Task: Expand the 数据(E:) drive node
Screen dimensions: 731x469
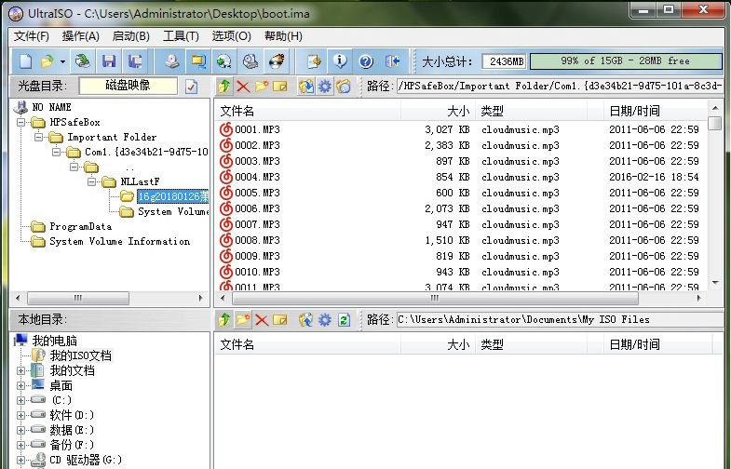Action: point(20,430)
